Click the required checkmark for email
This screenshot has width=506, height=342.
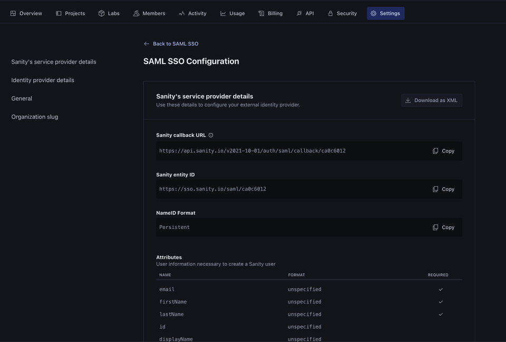pos(441,289)
